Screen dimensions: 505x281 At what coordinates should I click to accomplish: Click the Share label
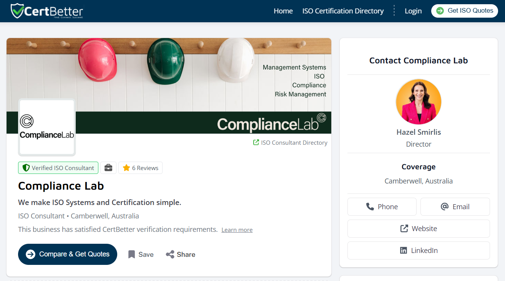186,255
